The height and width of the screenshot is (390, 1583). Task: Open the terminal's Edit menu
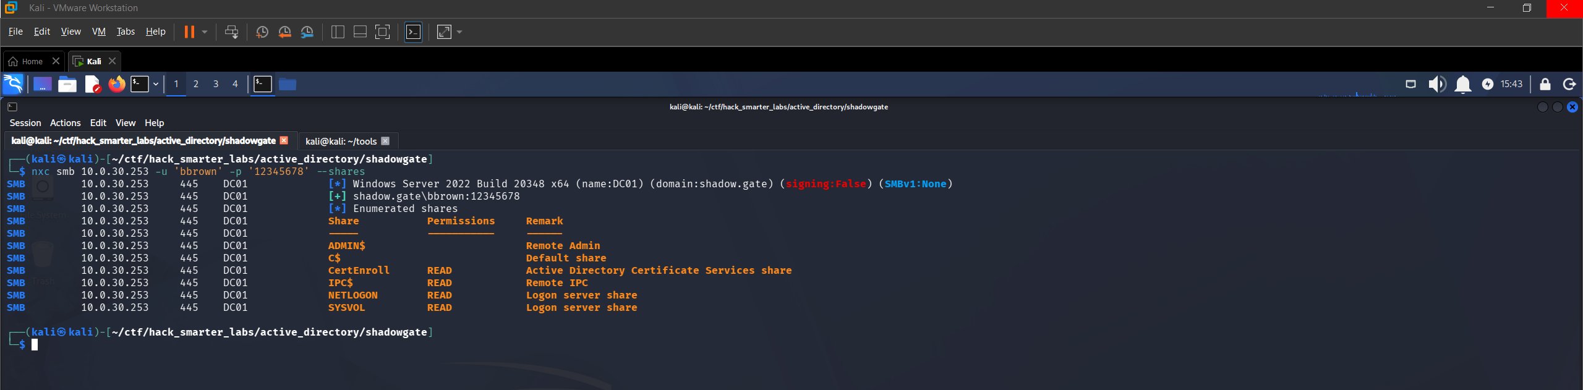98,123
